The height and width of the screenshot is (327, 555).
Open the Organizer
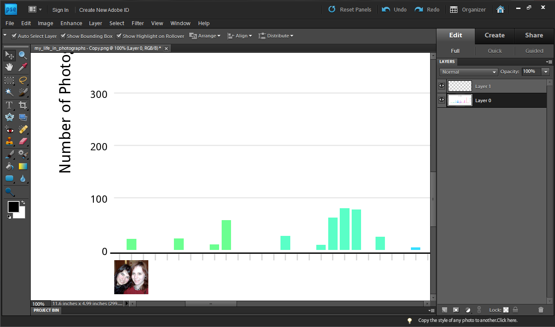pos(468,9)
